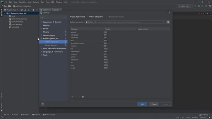
Task: Open the Project Files view dropdown
Action: point(11,10)
